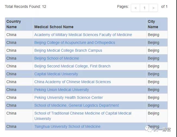Open Beijing School of Medicine link
Viewport: 177px width, 137px height.
click(56, 58)
